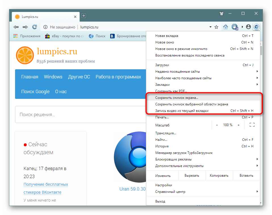Open the ad blocker hand extension icon

(x=235, y=27)
